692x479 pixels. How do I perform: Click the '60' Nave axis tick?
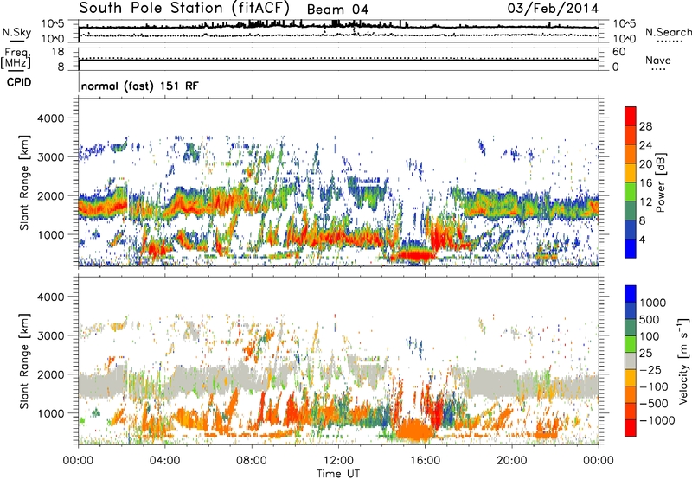coord(619,52)
